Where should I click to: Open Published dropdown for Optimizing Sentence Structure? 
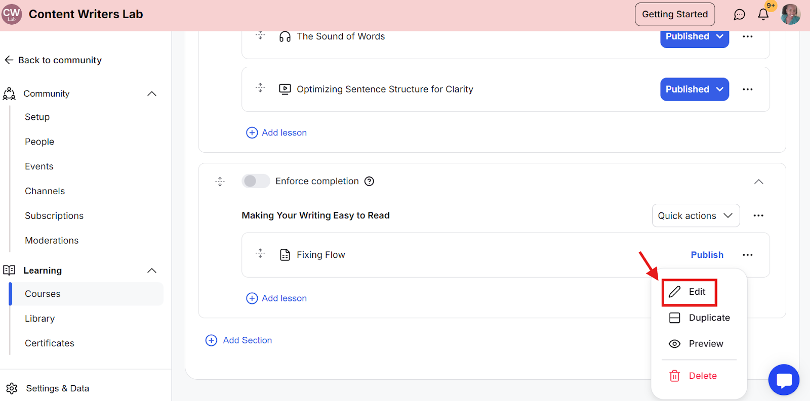(694, 90)
